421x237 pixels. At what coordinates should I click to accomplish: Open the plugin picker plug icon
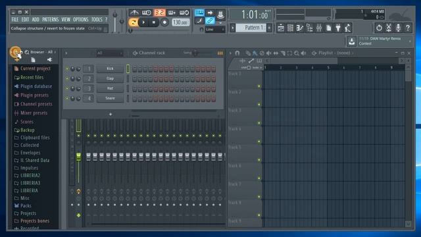click(337, 28)
